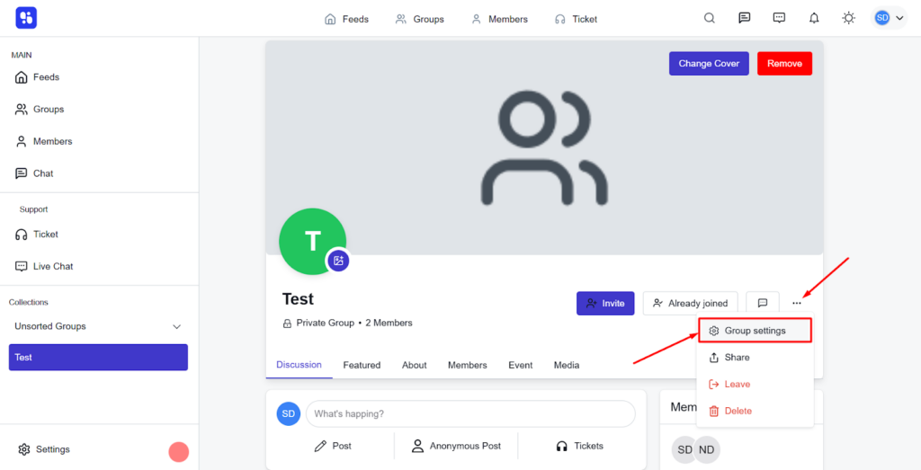Image resolution: width=921 pixels, height=470 pixels.
Task: Click the SD member avatar in members card
Action: tap(684, 450)
